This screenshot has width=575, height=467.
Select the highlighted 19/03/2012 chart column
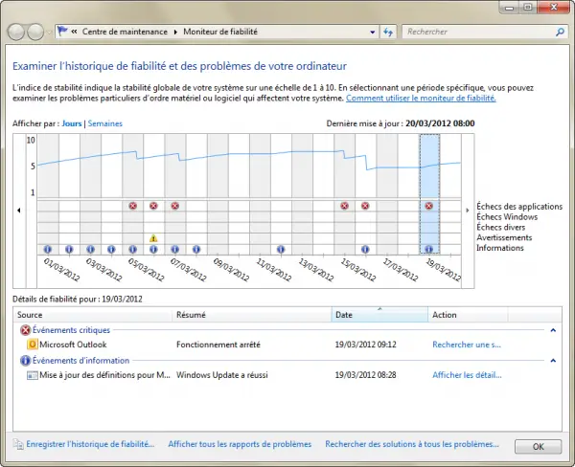coord(429,193)
